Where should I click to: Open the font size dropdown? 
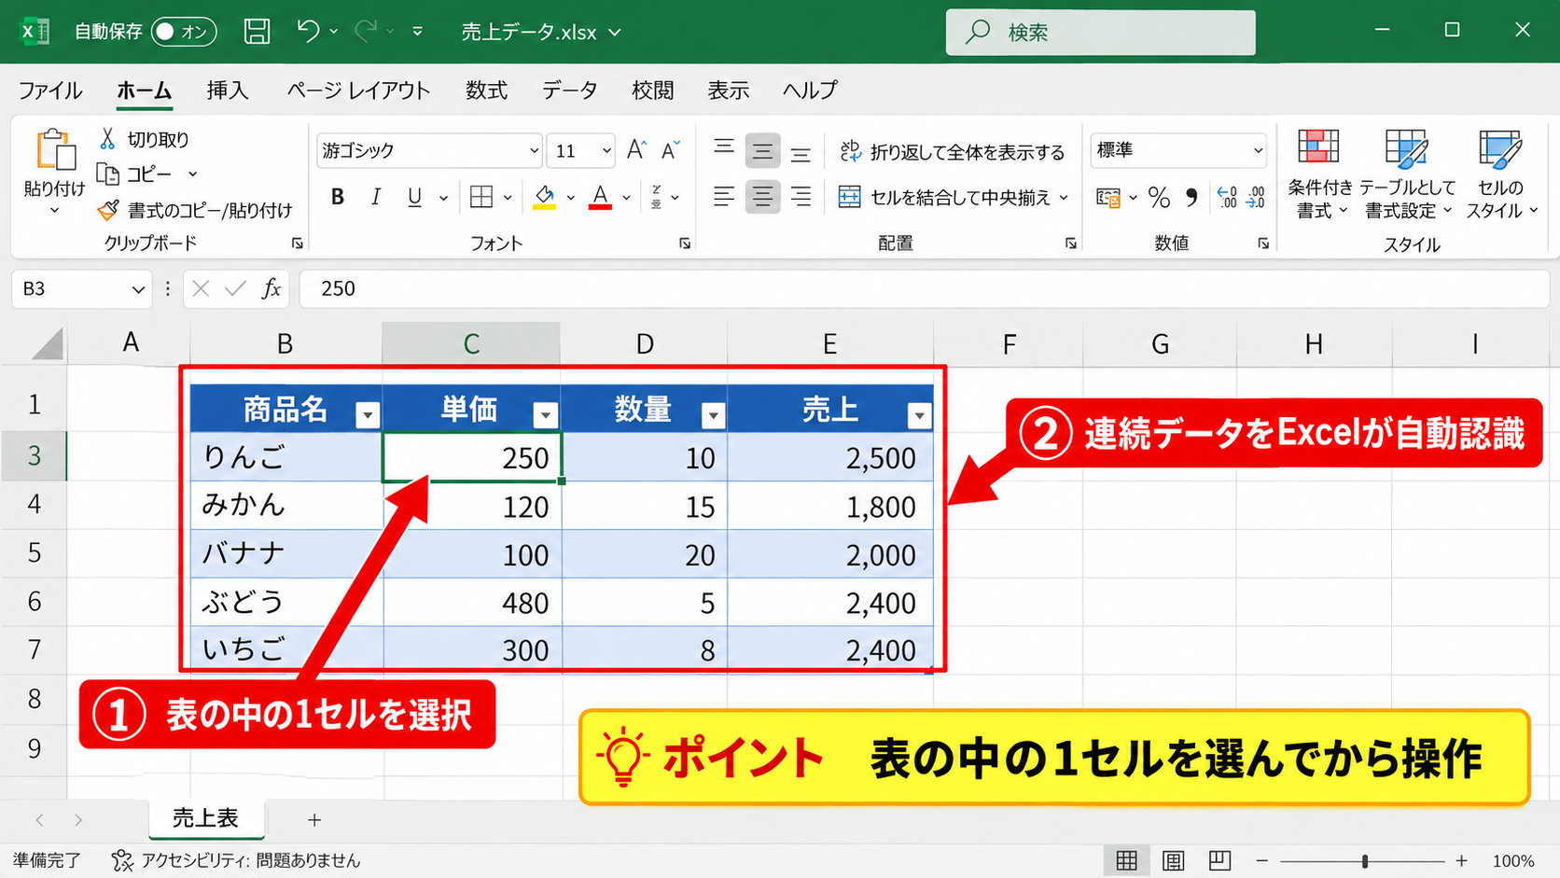(606, 150)
